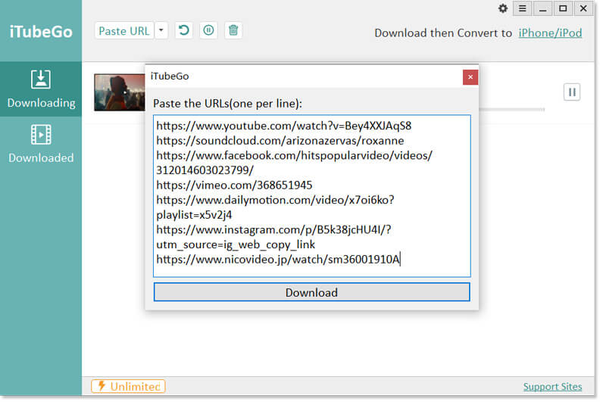Maximize the iTubeGo window
The width and height of the screenshot is (606, 402).
pyautogui.click(x=562, y=8)
